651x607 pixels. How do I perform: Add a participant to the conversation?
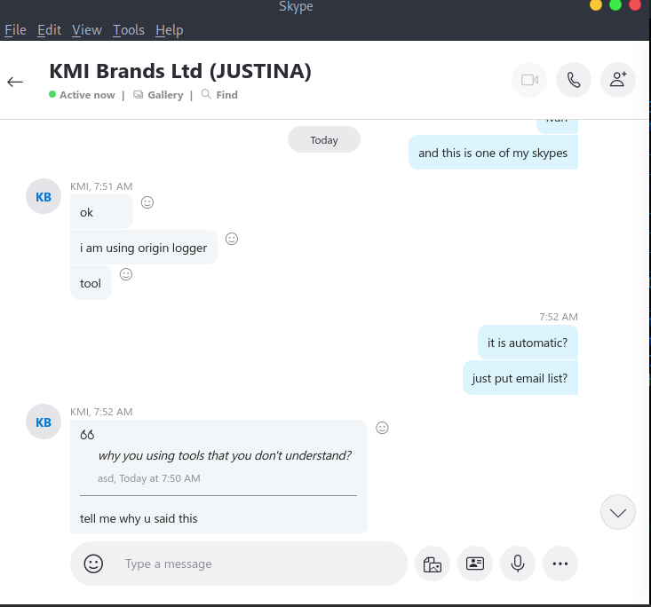pos(618,80)
